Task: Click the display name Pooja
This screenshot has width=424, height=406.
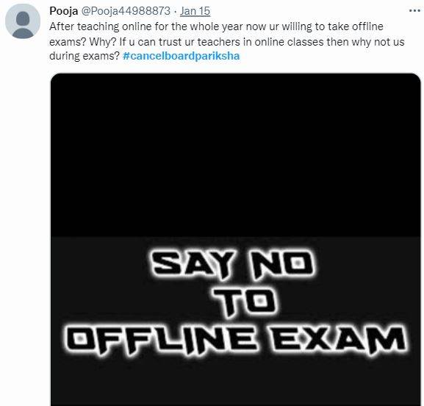Action: [x=64, y=11]
